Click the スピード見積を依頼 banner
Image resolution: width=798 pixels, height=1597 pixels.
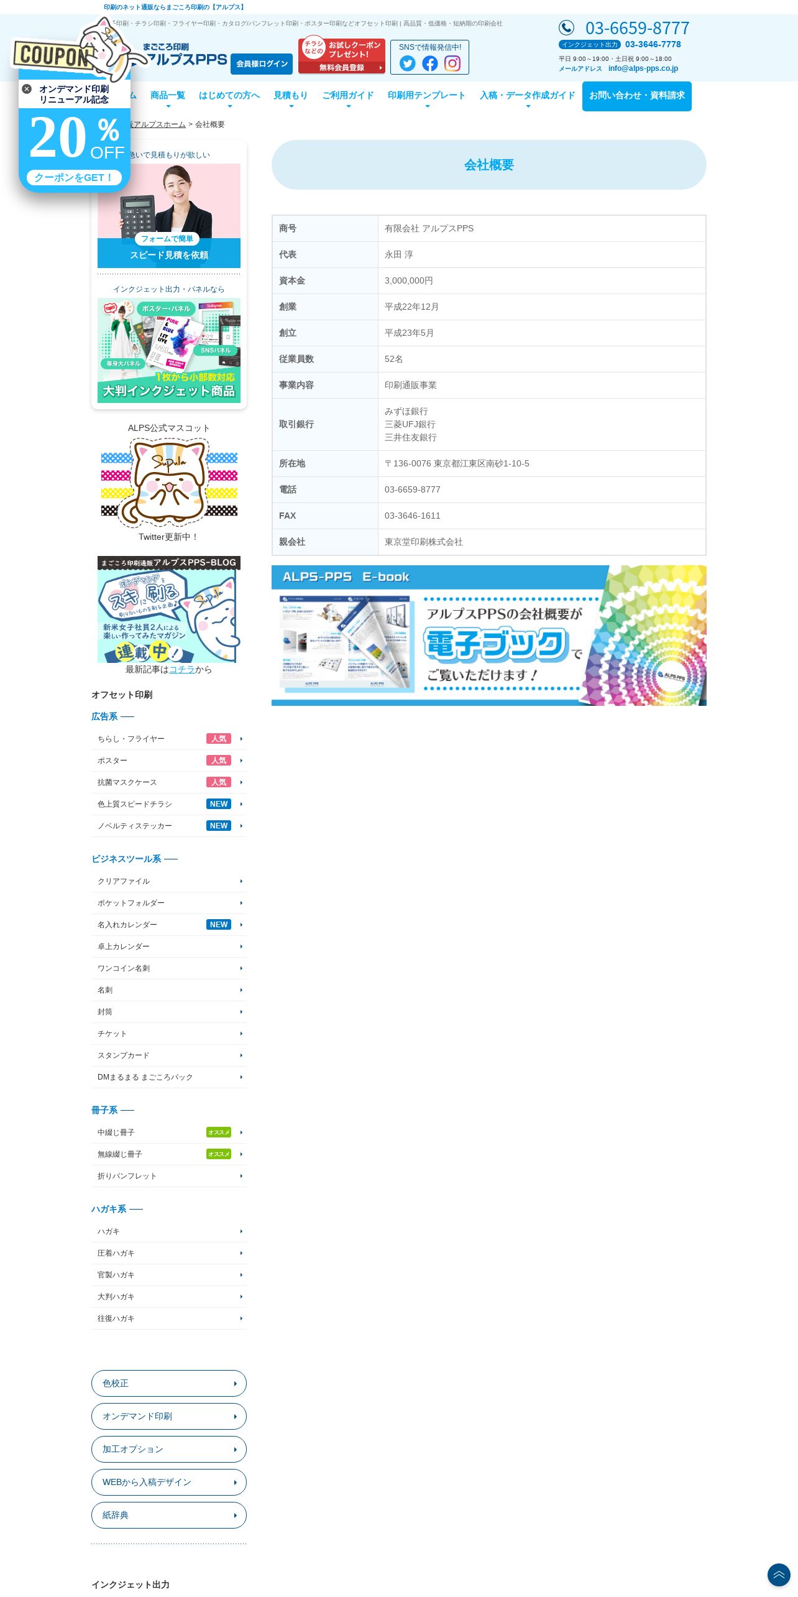[169, 215]
